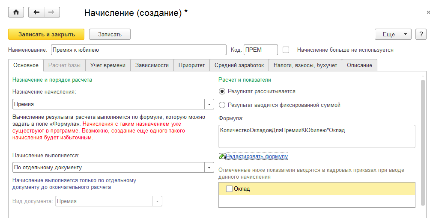Check the Оклад indicator checkbox
Image resolution: width=430 pixels, height=218 pixels.
229,189
